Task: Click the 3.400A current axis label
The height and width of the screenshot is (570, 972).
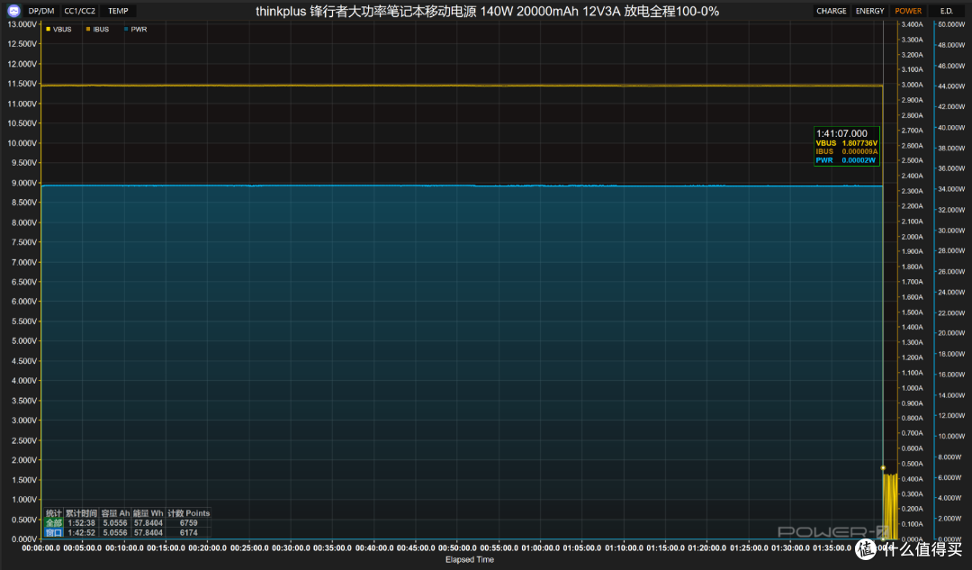Action: 912,24
